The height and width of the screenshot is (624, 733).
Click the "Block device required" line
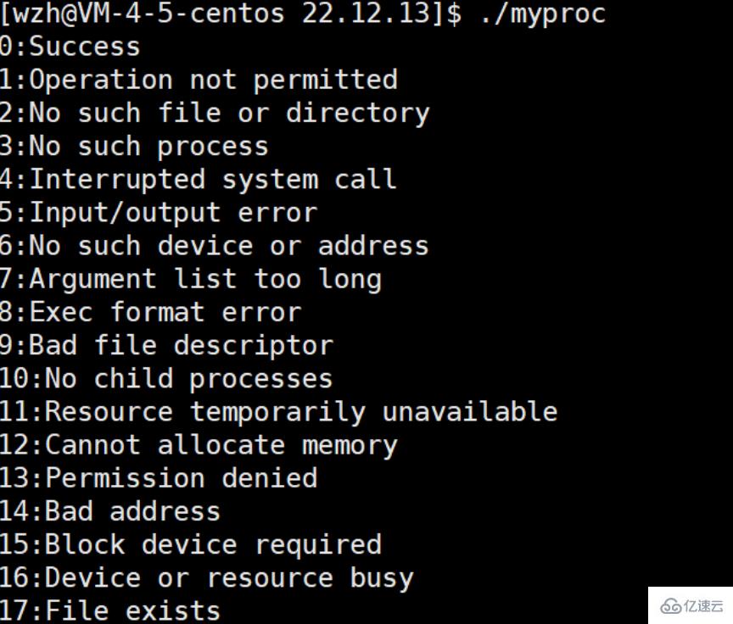(191, 544)
